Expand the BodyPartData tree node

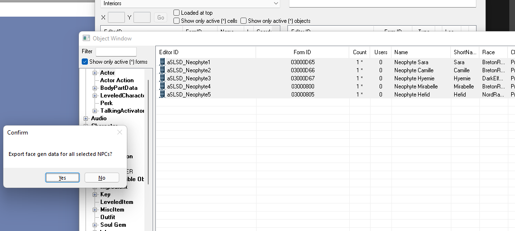pyautogui.click(x=95, y=88)
